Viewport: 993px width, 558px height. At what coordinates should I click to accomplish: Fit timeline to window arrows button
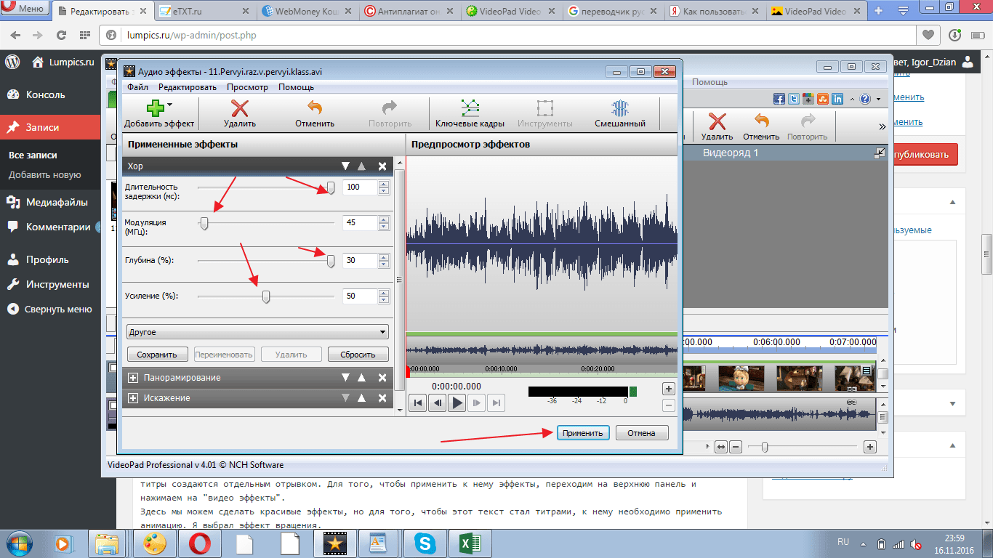pos(721,447)
